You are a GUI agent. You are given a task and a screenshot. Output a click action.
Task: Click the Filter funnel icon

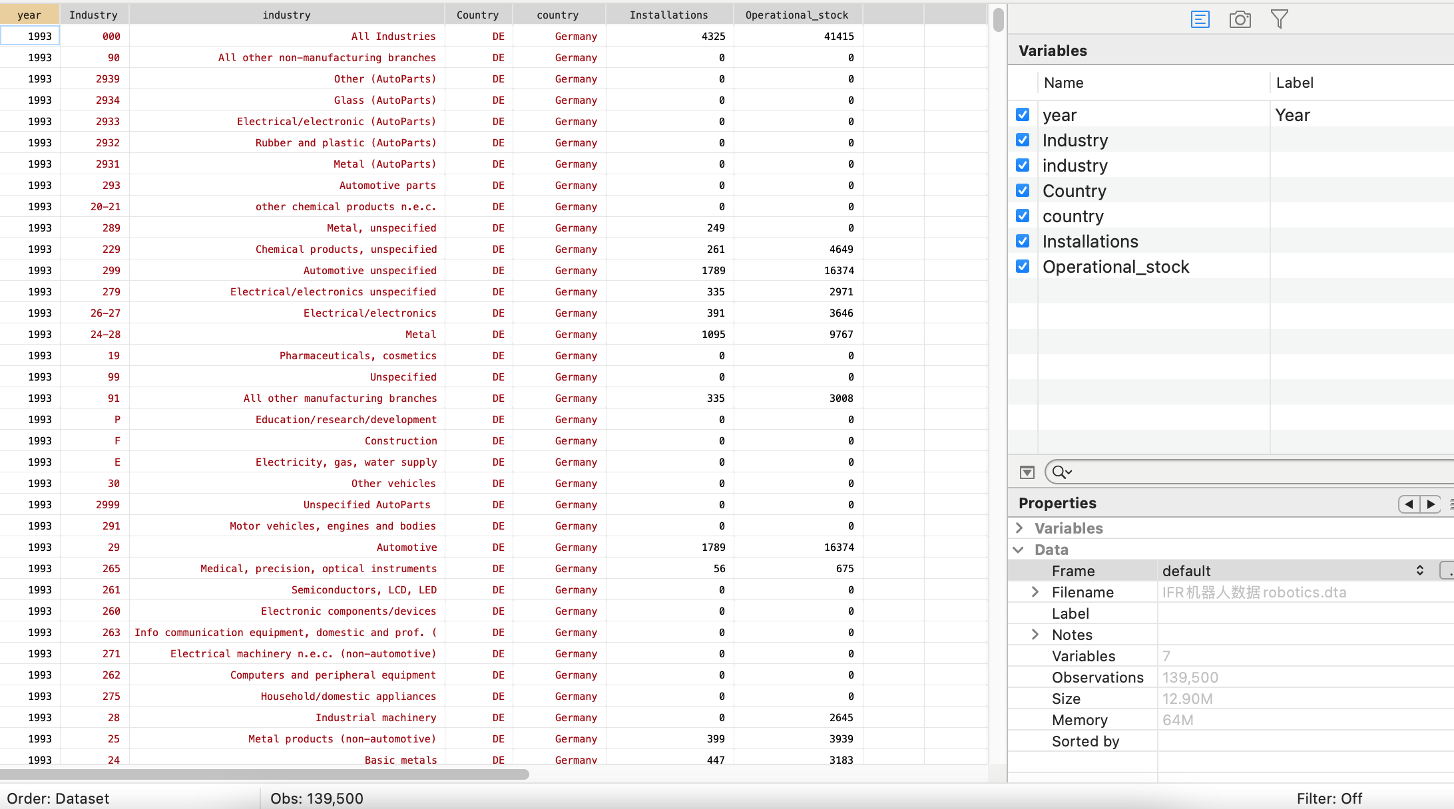[1279, 19]
